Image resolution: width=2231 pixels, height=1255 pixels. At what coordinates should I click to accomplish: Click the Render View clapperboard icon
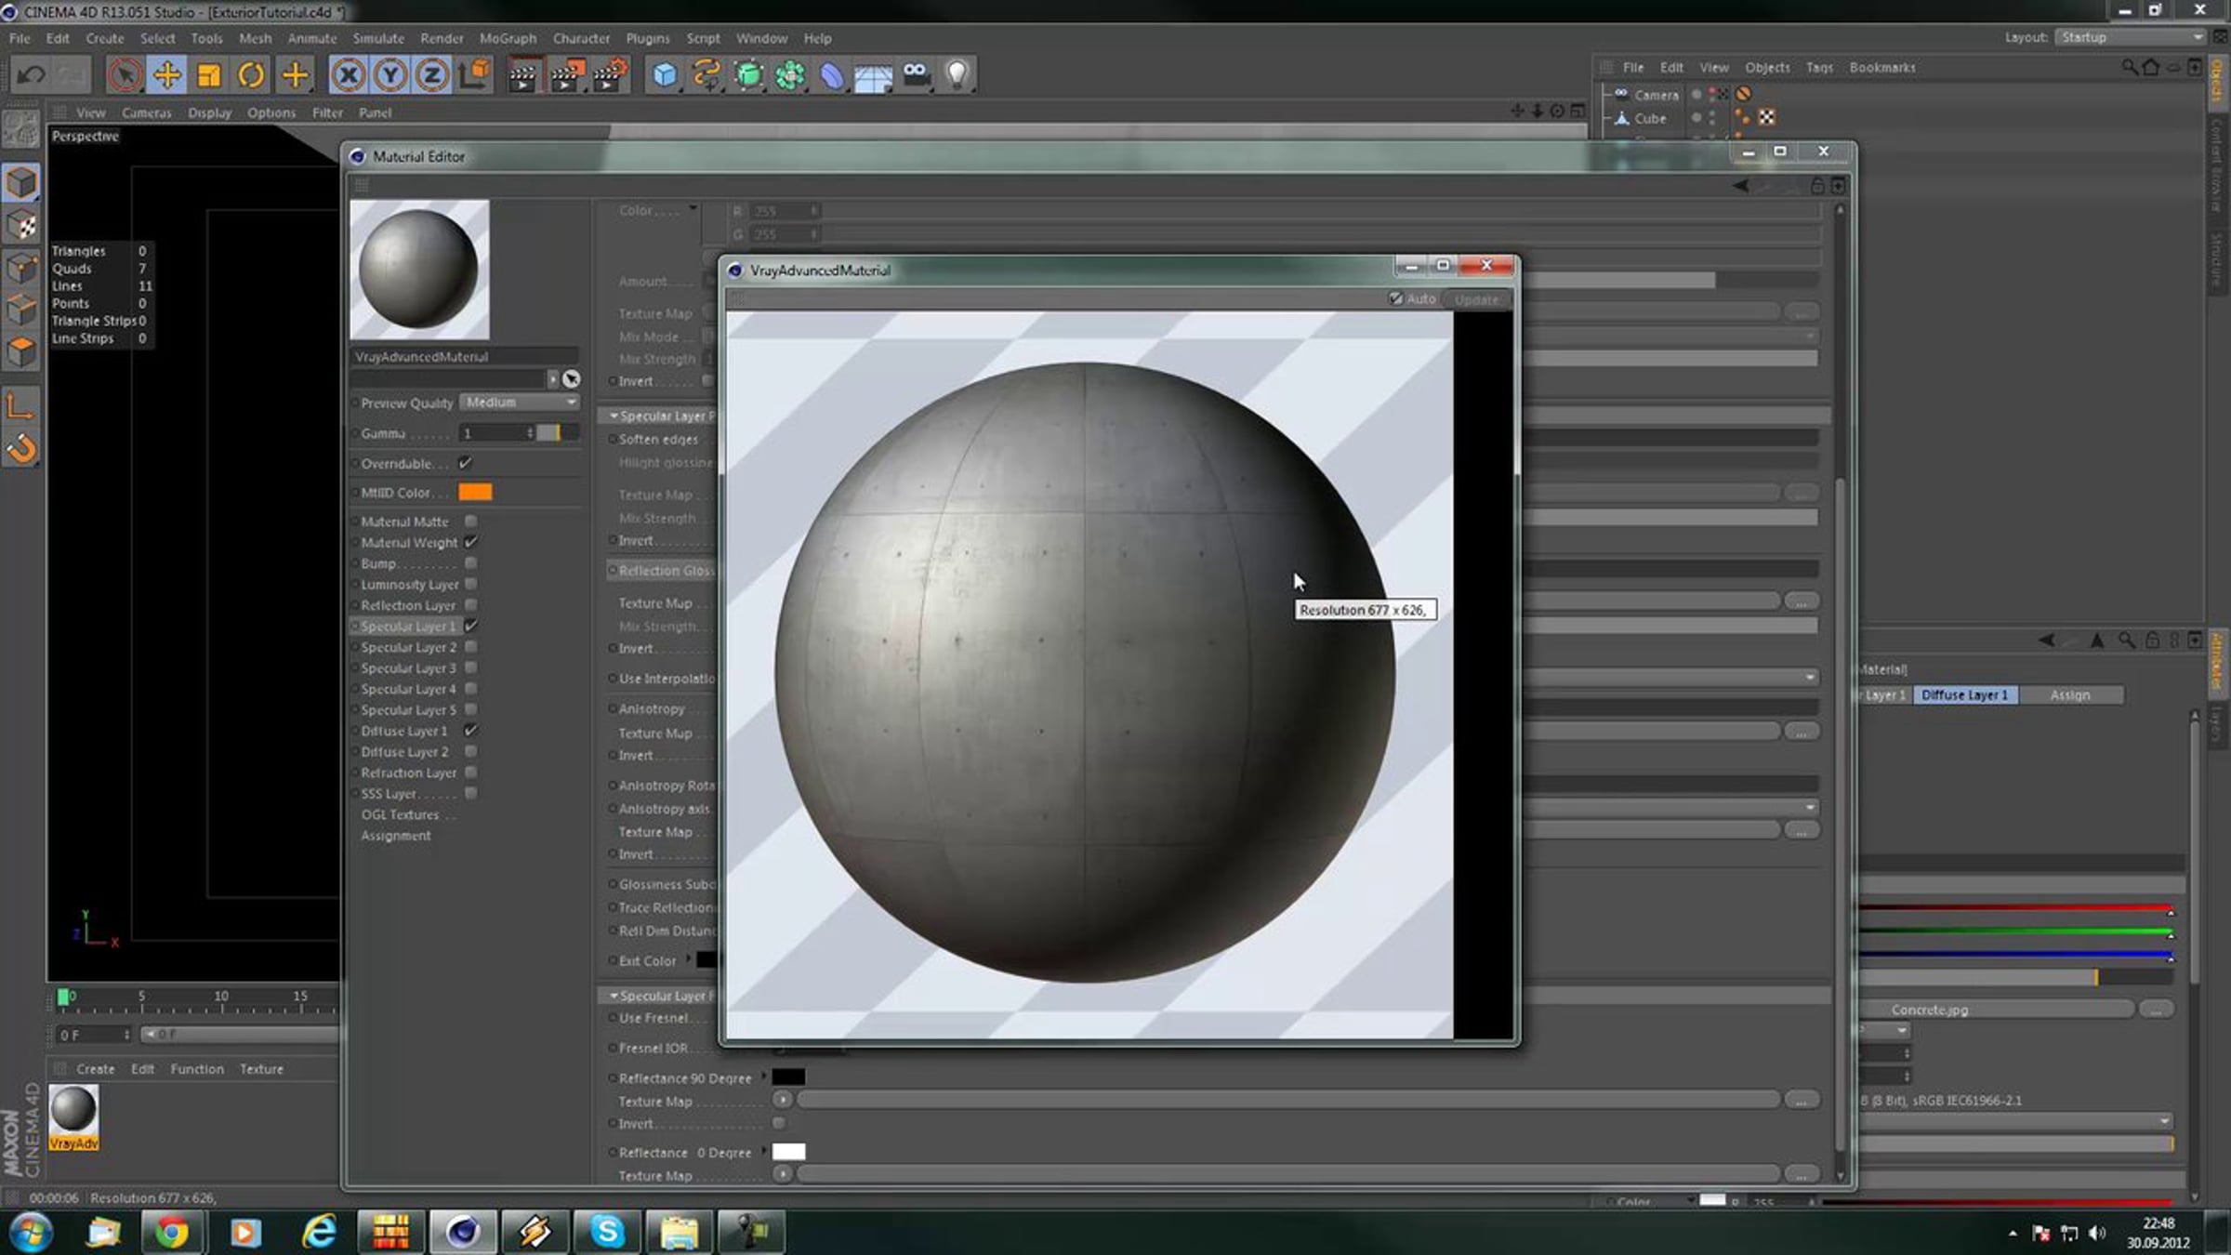[x=522, y=74]
